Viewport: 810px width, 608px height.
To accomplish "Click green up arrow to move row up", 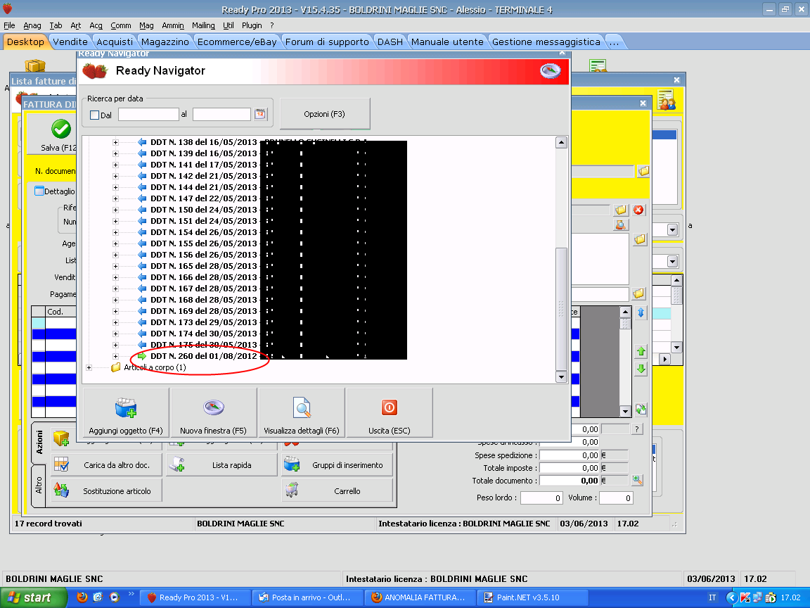I will pyautogui.click(x=641, y=352).
